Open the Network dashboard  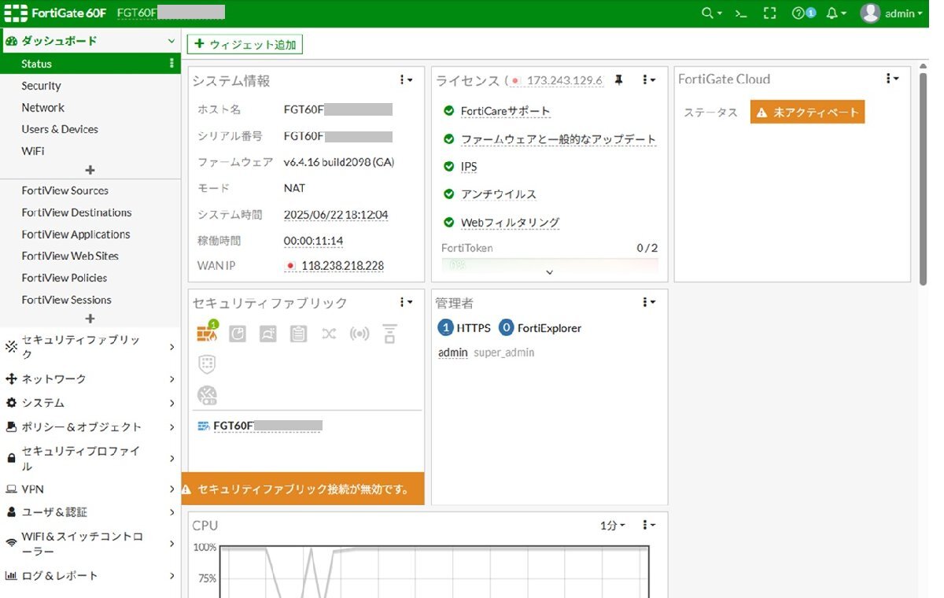pyautogui.click(x=42, y=108)
